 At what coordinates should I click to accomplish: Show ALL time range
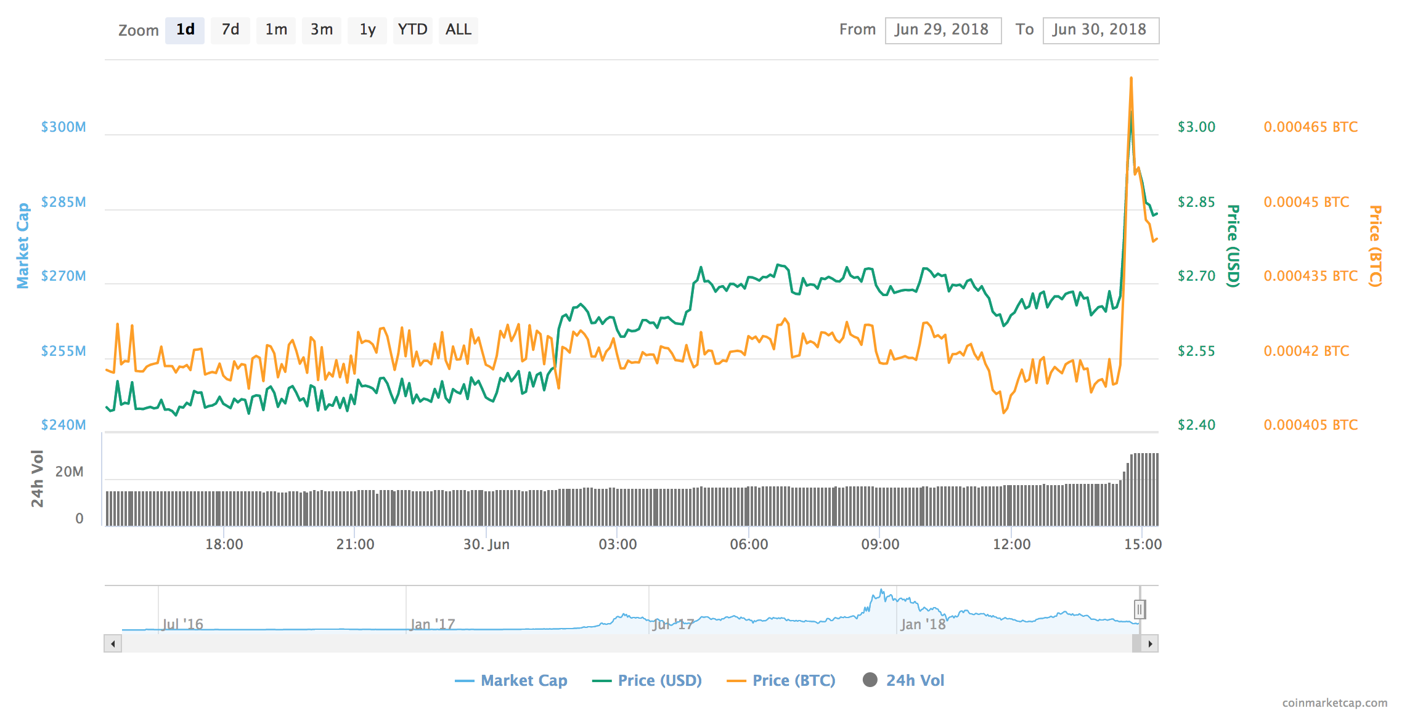(x=459, y=30)
